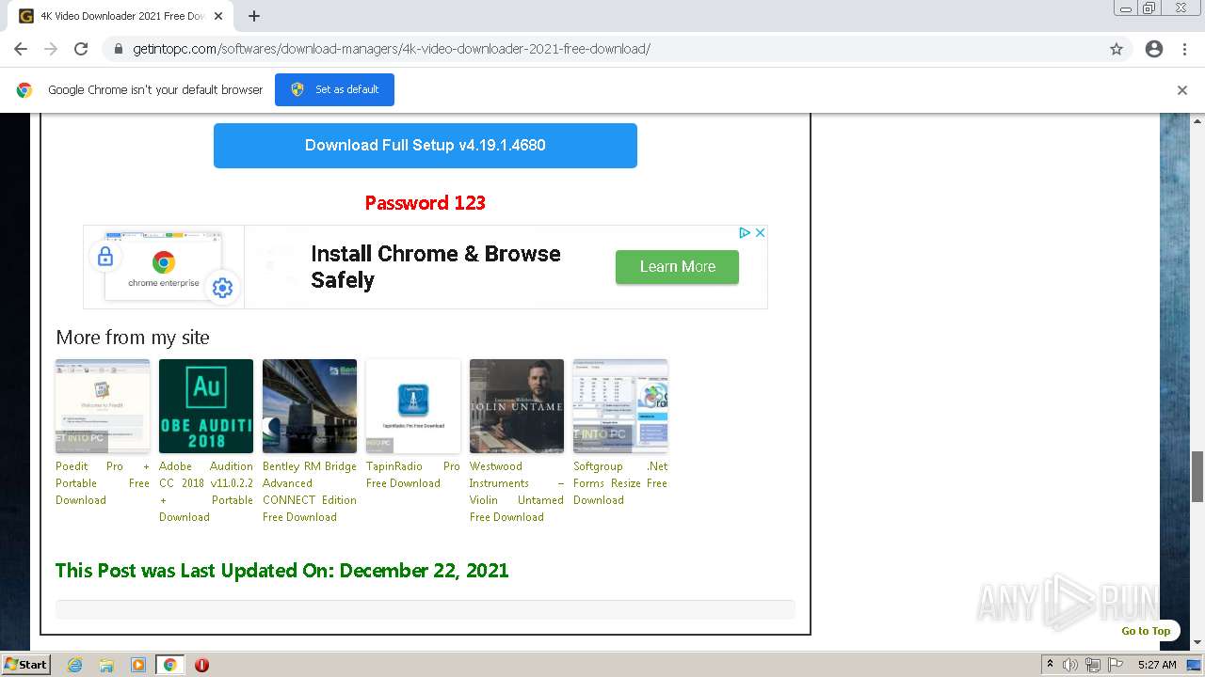Open the Westwood Instruments Violin thumbnail
Screen dimensions: 1205x677
(517, 406)
